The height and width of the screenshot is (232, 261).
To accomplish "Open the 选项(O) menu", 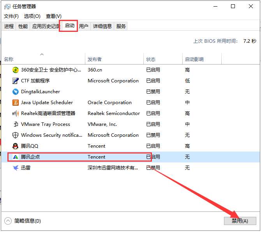I will click(x=32, y=16).
